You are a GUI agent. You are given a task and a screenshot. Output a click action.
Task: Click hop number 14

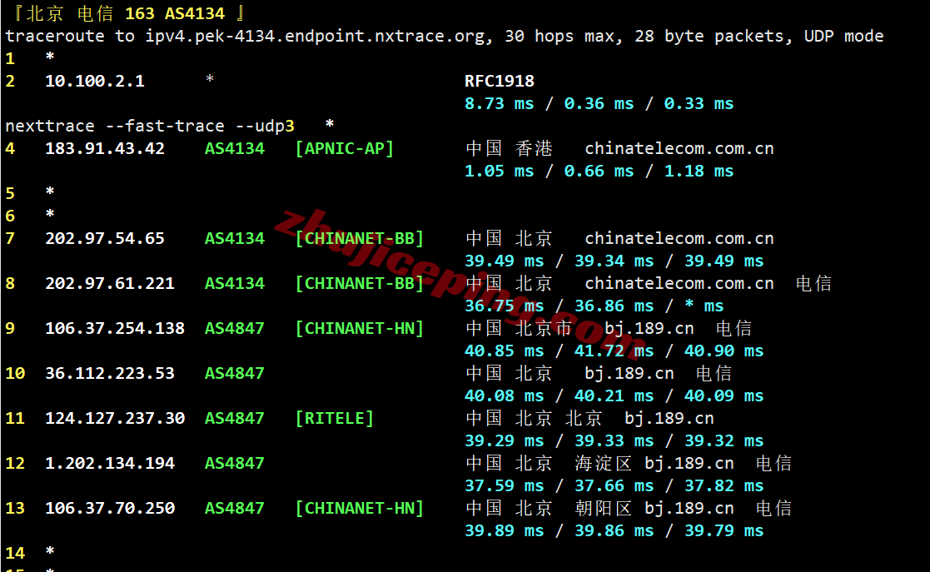pos(15,554)
